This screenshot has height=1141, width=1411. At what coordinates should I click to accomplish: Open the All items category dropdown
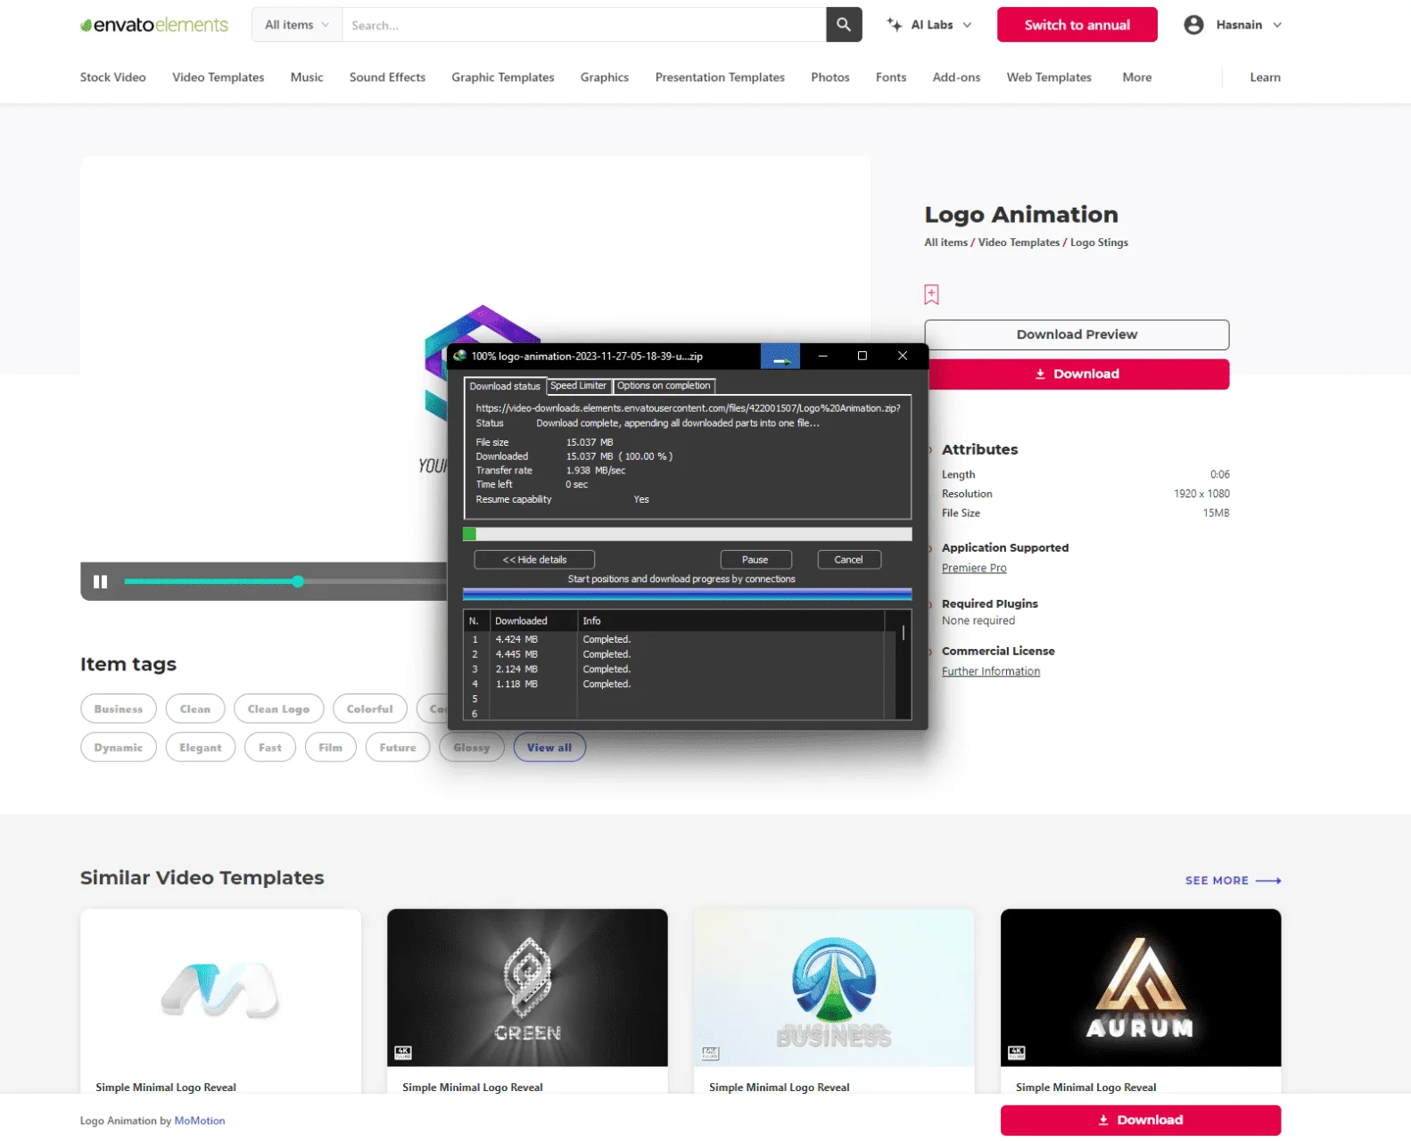click(297, 25)
